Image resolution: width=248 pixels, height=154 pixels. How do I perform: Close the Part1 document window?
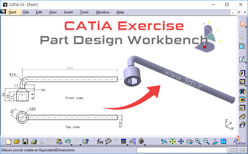245,12
